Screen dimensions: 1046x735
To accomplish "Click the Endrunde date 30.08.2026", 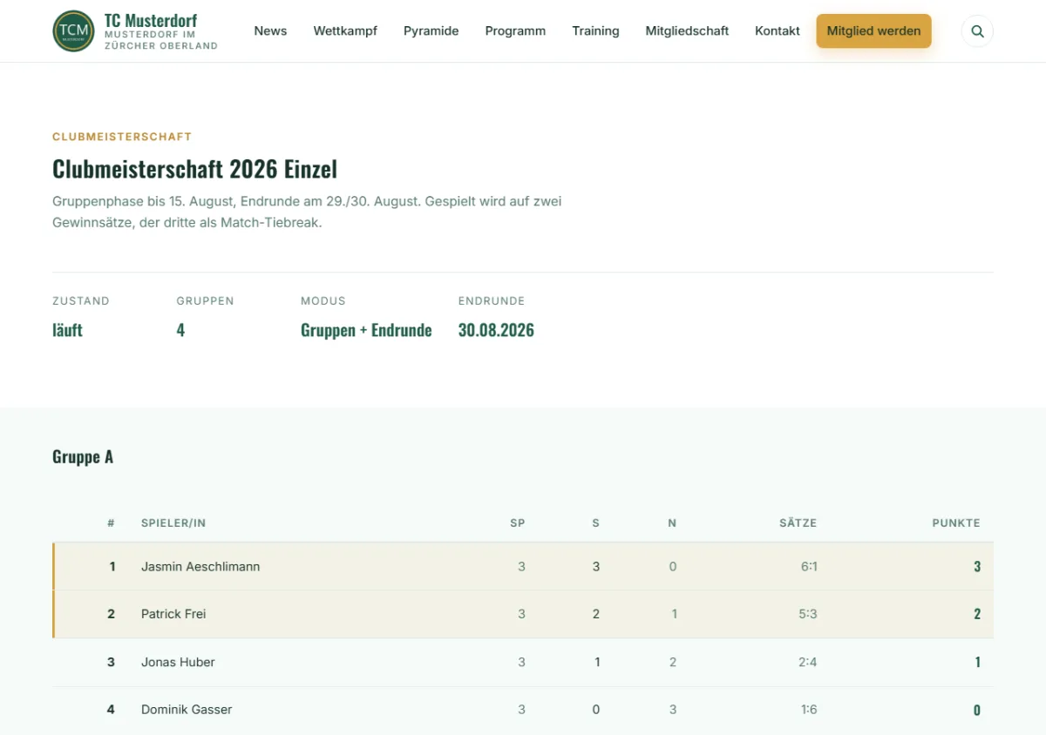I will pyautogui.click(x=496, y=330).
